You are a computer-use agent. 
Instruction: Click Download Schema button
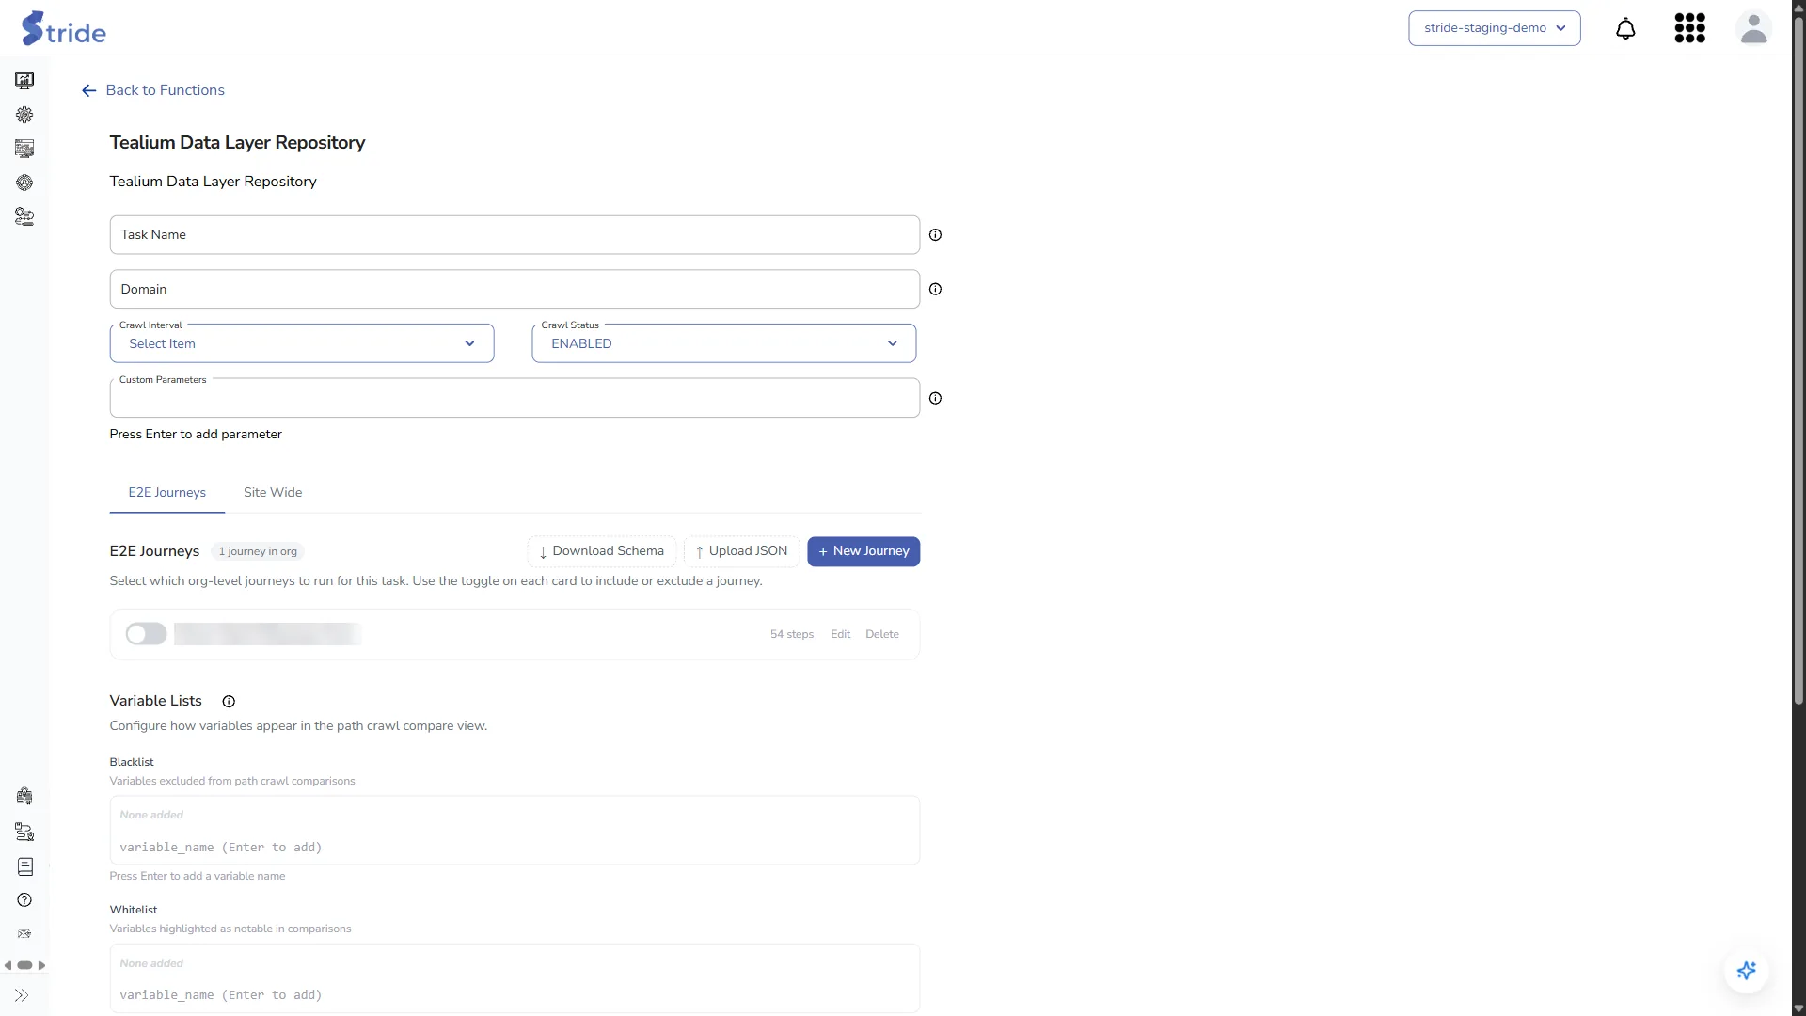click(x=602, y=551)
